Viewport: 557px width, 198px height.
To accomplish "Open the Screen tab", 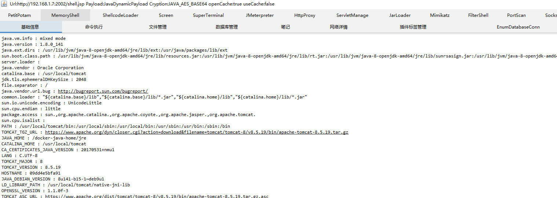I will coord(166,15).
